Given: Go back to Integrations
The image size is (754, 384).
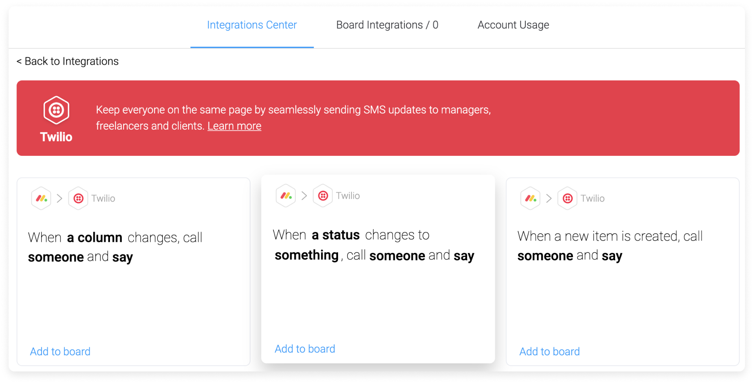Looking at the screenshot, I should (x=67, y=61).
